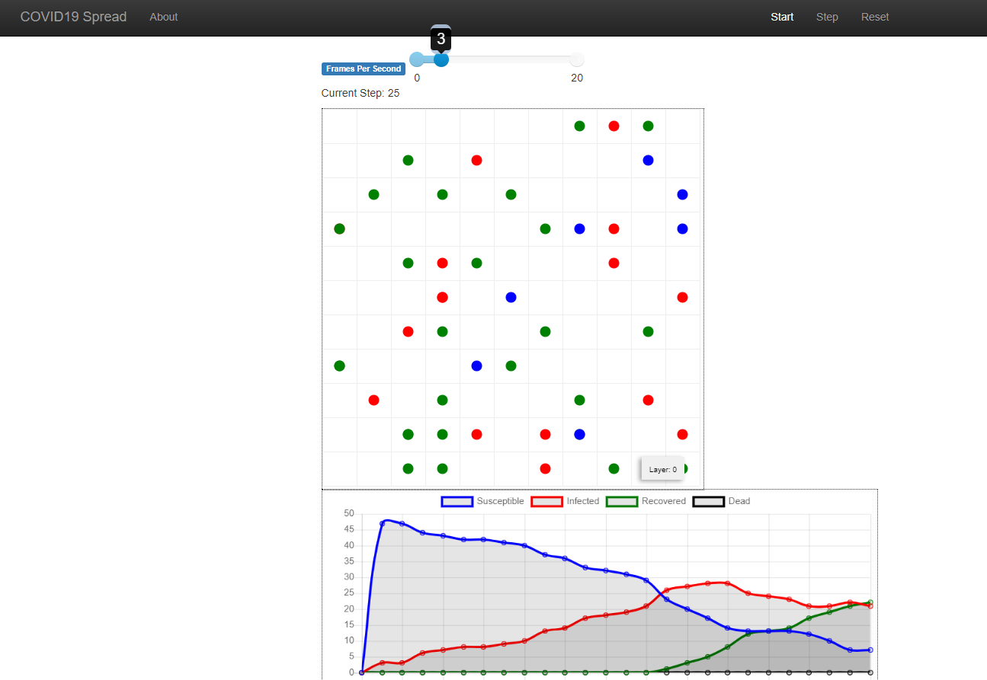Image resolution: width=987 pixels, height=680 pixels.
Task: Click the blue dot near the grid center
Action: (x=511, y=297)
